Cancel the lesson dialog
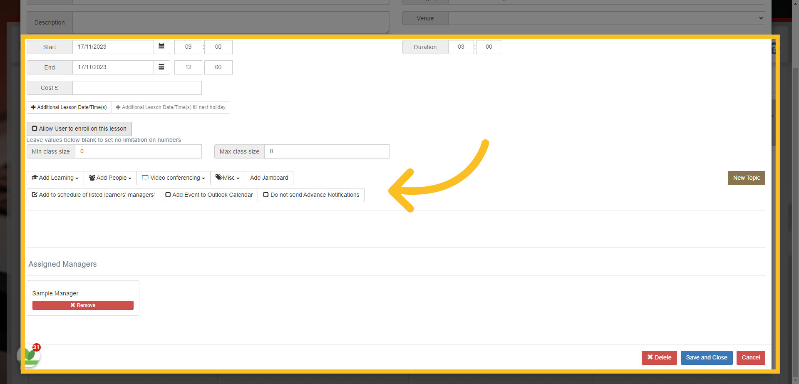Screen dimensions: 799x384 click(751, 358)
